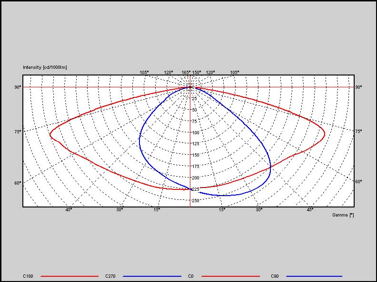This screenshot has height=282, width=377.
Task: Click the left 120° label above chart
Action: (169, 73)
